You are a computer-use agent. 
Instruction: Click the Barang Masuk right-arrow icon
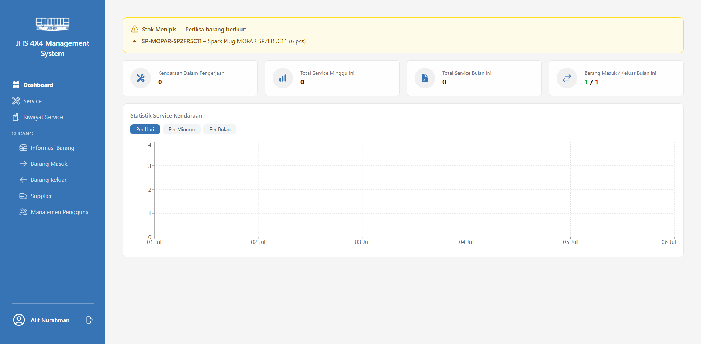pos(23,164)
